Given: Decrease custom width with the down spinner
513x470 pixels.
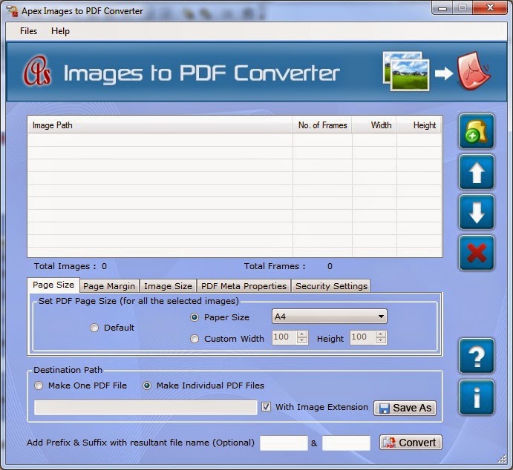Looking at the screenshot, I should click(302, 341).
